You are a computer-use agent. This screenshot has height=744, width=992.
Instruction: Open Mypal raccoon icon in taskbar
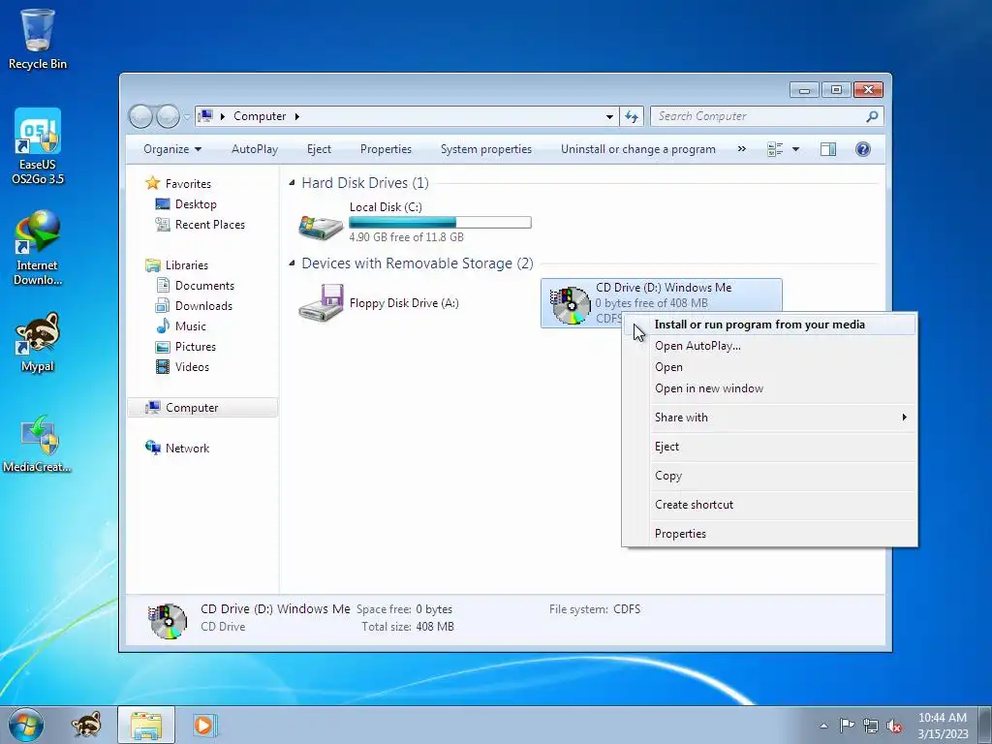[86, 725]
